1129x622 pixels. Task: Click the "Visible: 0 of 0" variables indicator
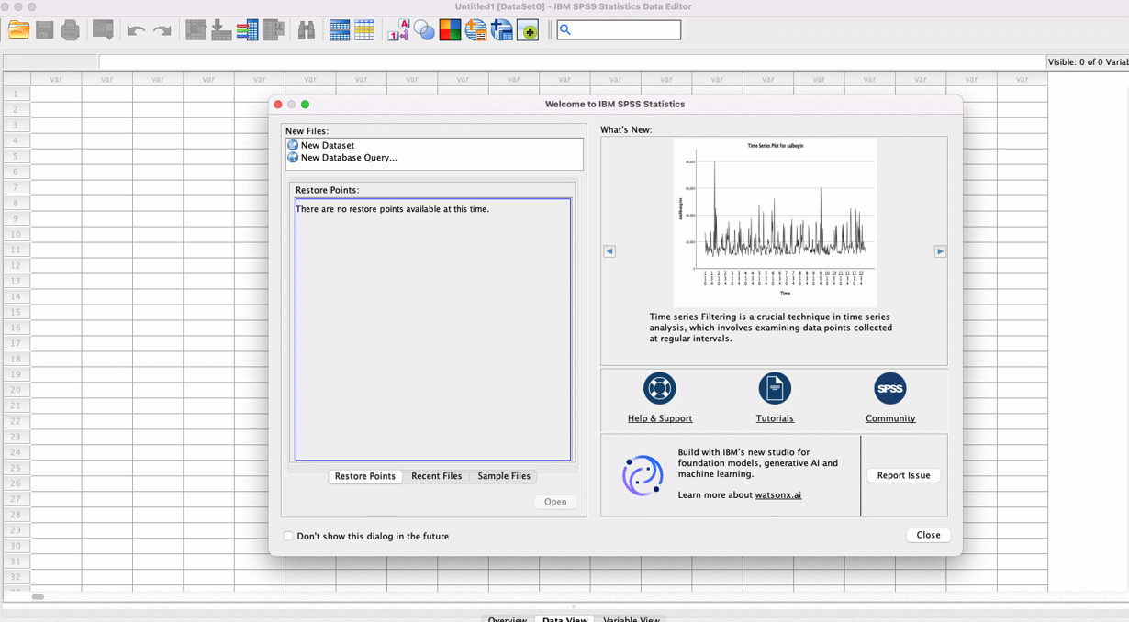coord(1088,61)
